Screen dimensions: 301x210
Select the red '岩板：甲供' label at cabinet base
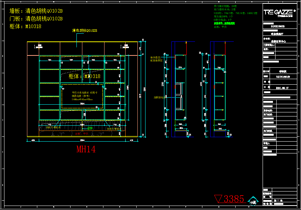[x=82, y=133]
